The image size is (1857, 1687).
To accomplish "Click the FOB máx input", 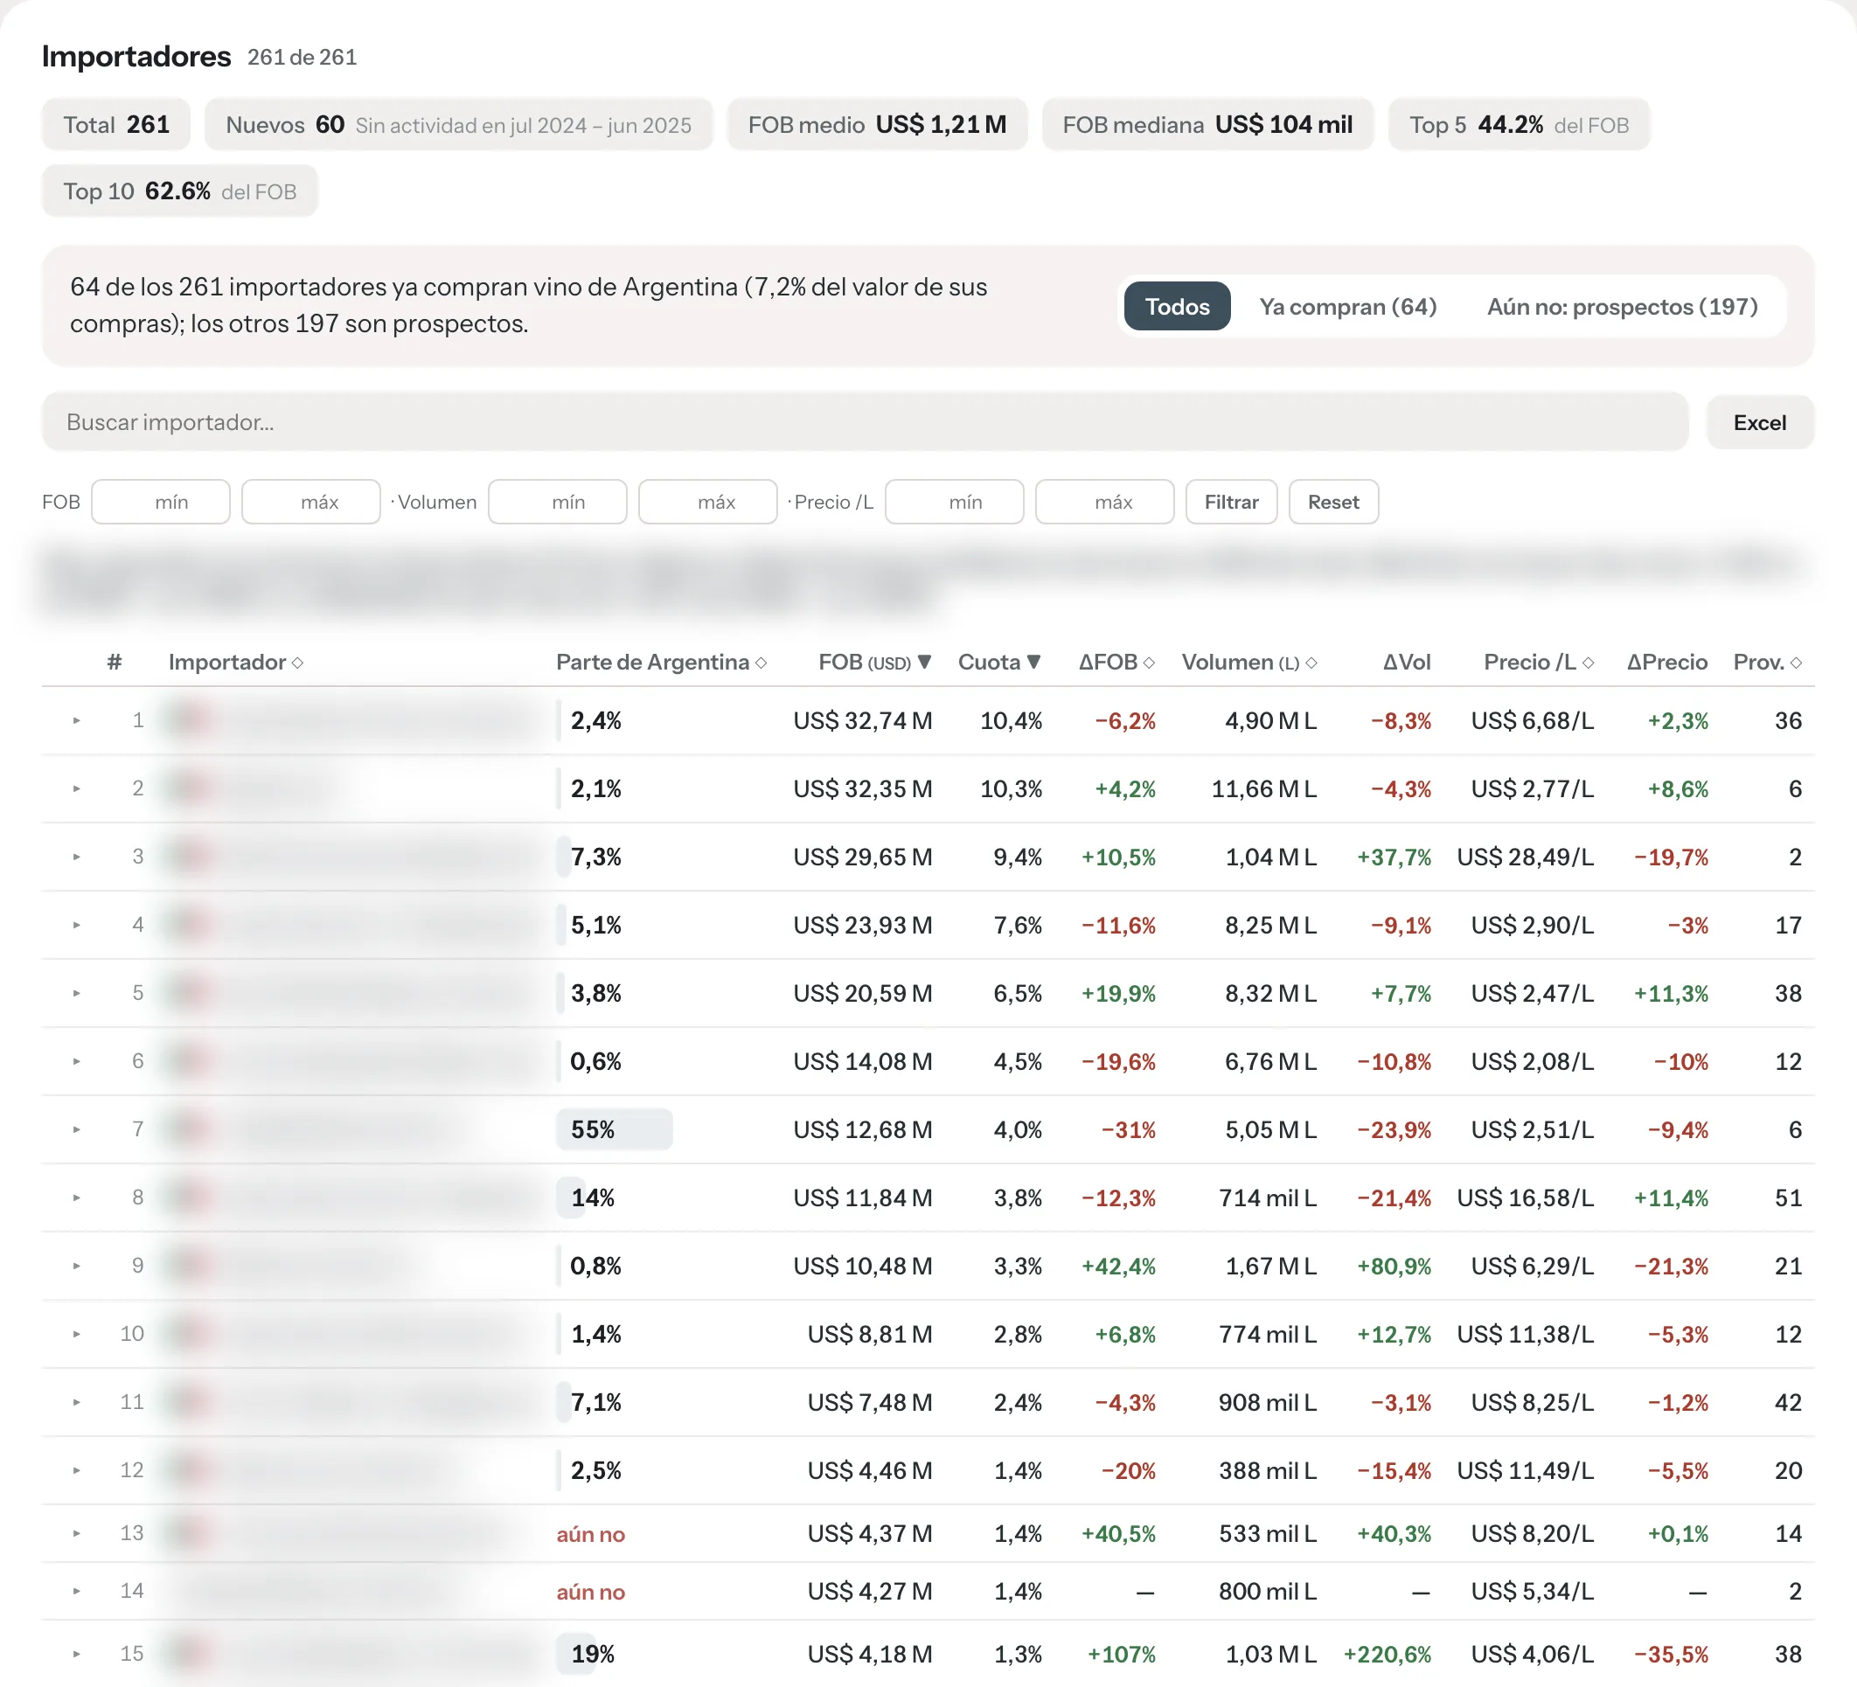I will pos(311,502).
